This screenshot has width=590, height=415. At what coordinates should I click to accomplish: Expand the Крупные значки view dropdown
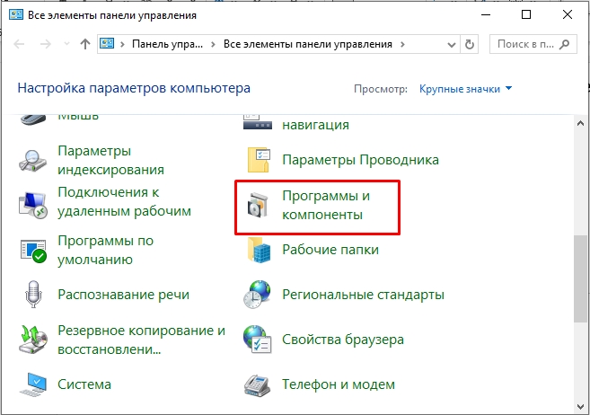[465, 89]
